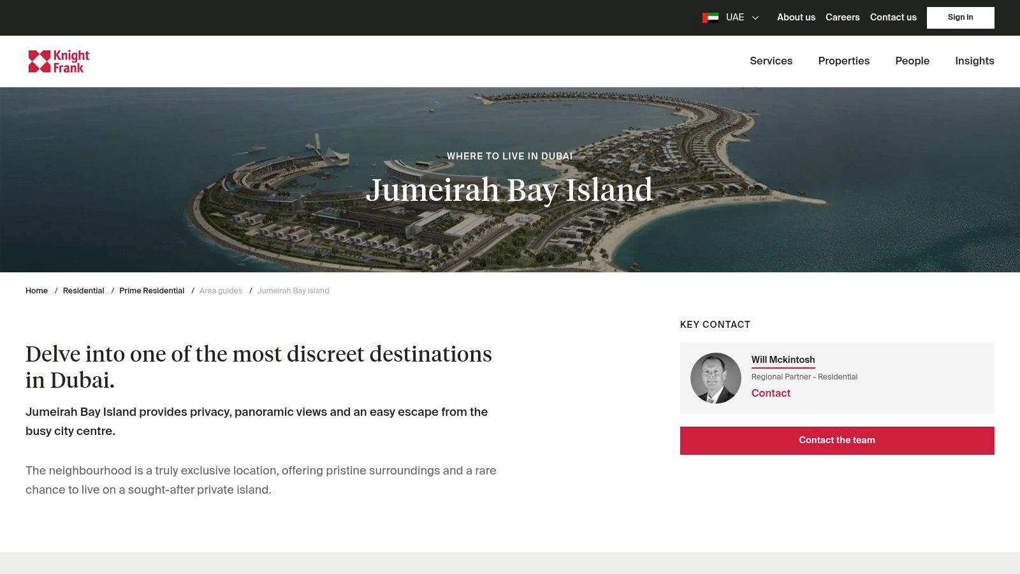Click the Contact the team button

click(x=836, y=440)
